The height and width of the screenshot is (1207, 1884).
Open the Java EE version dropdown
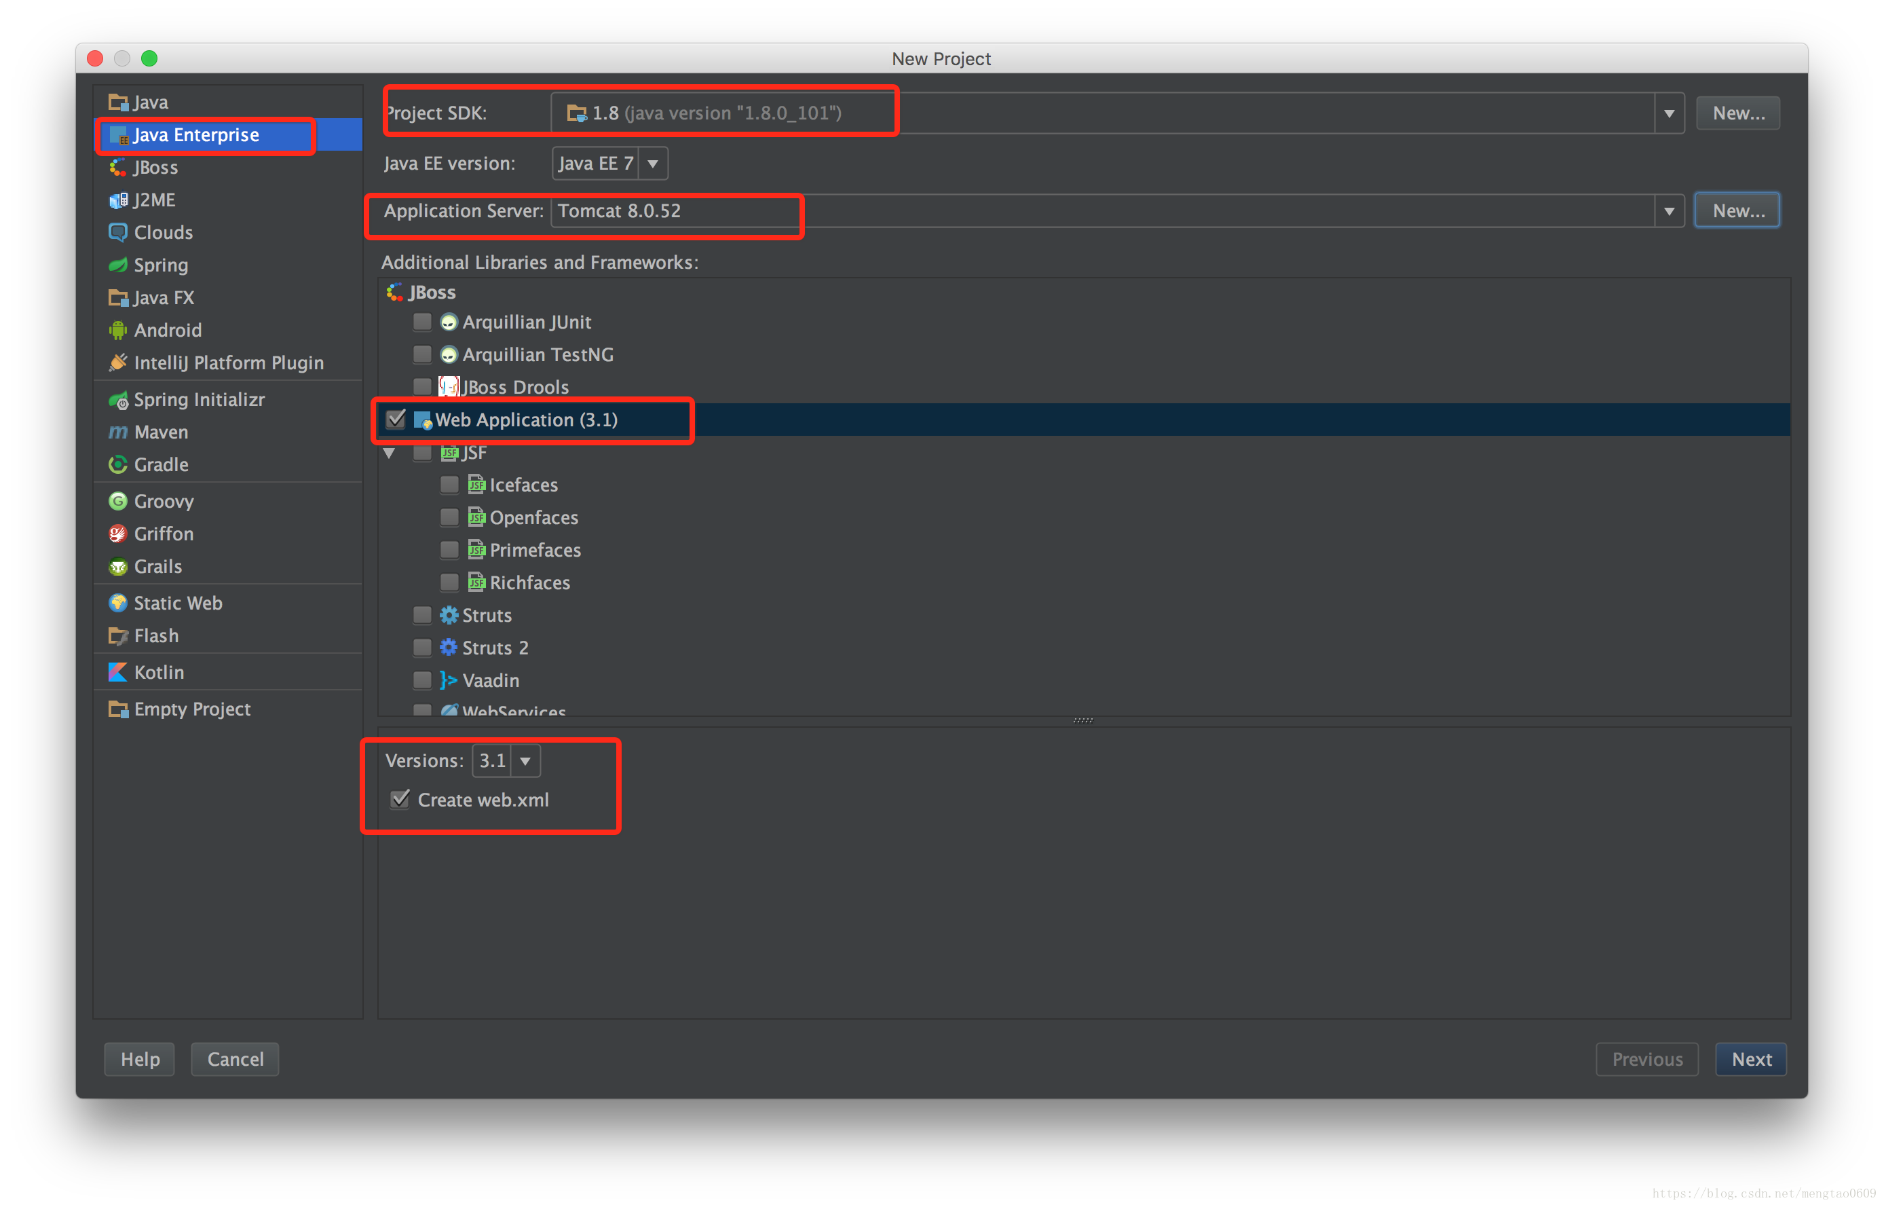pos(653,164)
